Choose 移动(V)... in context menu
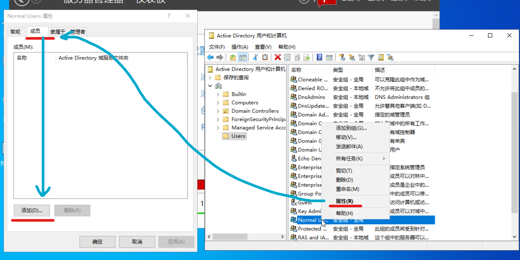This screenshot has width=520, height=260. click(x=356, y=137)
